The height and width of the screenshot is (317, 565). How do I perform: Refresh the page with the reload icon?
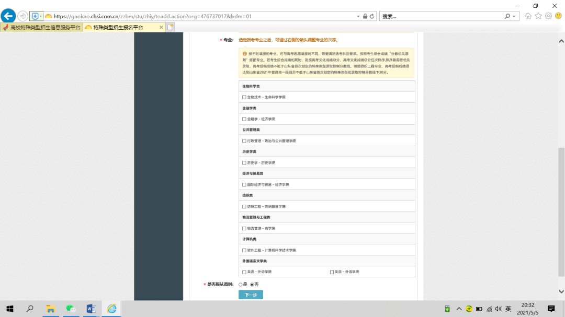tap(372, 16)
